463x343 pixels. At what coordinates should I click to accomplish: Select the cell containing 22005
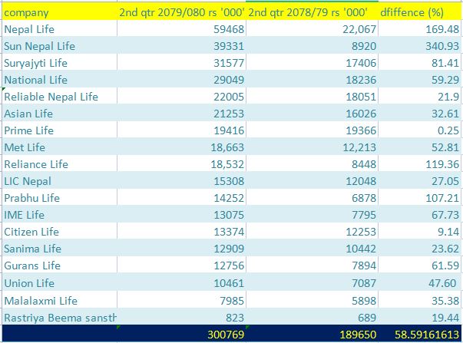pos(182,96)
